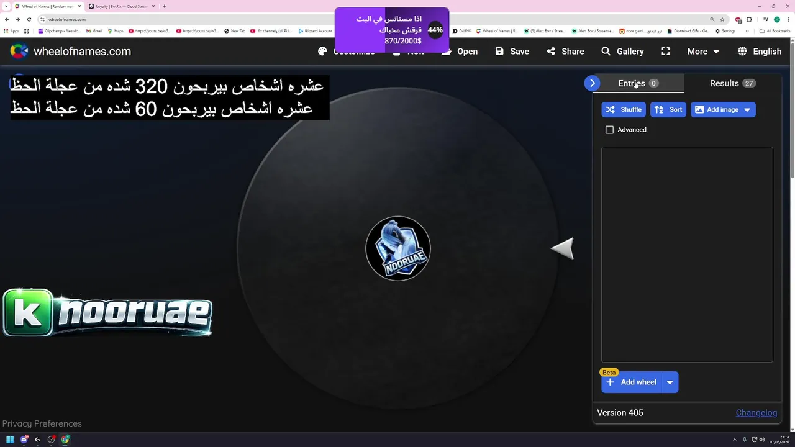The image size is (795, 447).
Task: Select the Wheel of Names browser tab
Action: click(47, 6)
